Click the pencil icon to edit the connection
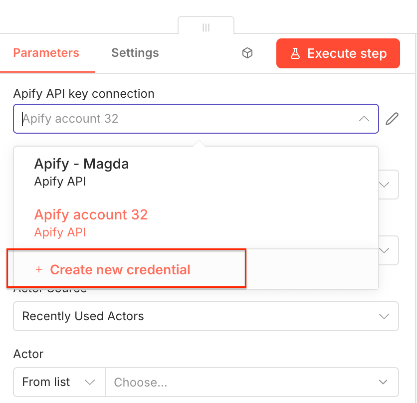This screenshot has width=417, height=403. coord(393,118)
